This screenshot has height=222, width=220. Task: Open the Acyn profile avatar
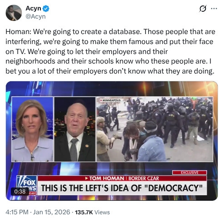pos(14,13)
